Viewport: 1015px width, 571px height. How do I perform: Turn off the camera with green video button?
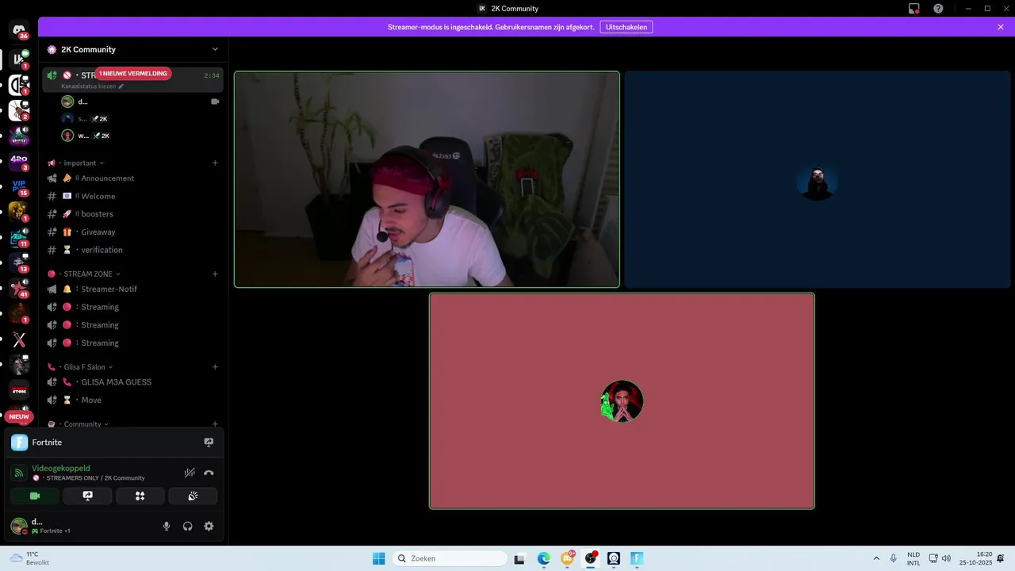(x=35, y=496)
